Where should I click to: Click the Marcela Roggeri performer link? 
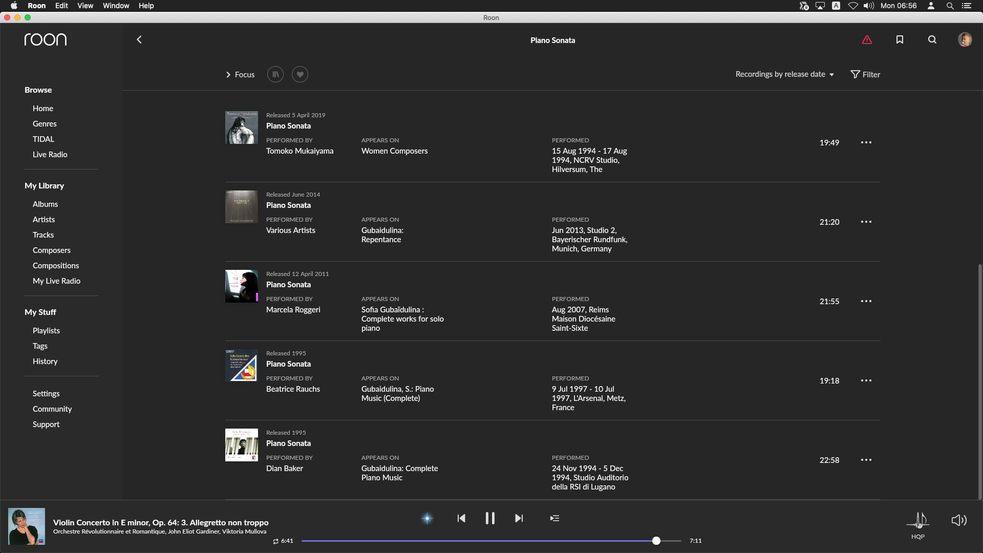coord(293,310)
